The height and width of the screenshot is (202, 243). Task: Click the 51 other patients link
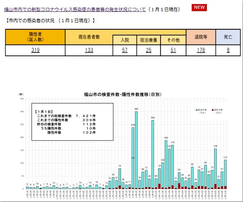pyautogui.click(x=173, y=50)
